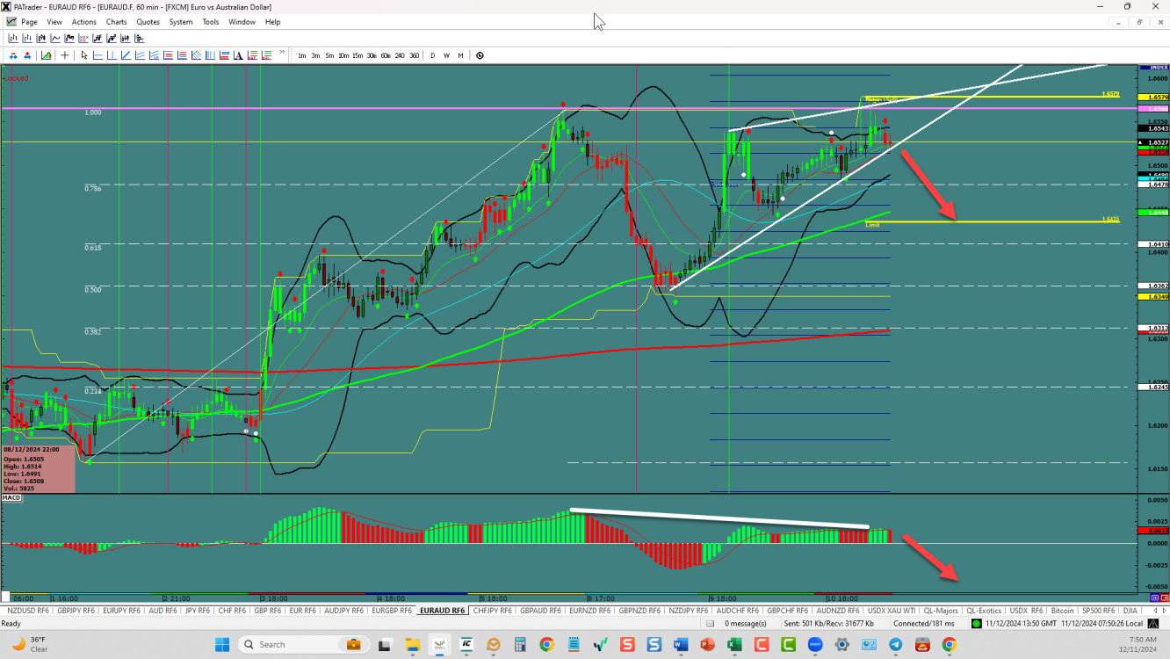Switch to the GBPJPY RF6 tab
This screenshot has width=1170, height=659.
[x=78, y=610]
